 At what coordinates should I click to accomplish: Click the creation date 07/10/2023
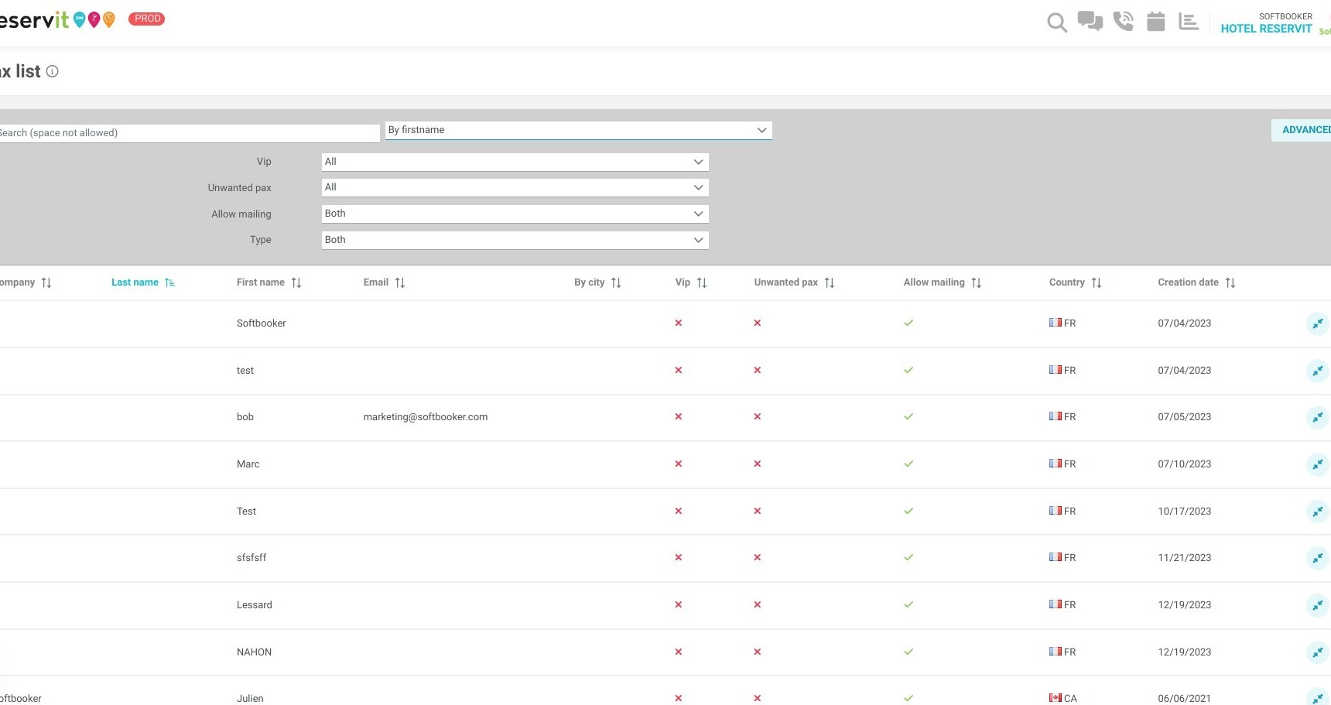click(x=1185, y=464)
